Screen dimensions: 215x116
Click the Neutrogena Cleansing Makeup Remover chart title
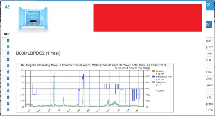click(95, 65)
